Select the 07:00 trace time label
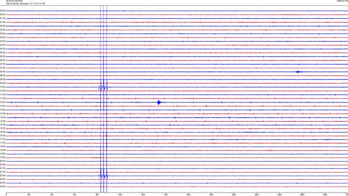This screenshot has height=196, width=348. click(x=3, y=64)
